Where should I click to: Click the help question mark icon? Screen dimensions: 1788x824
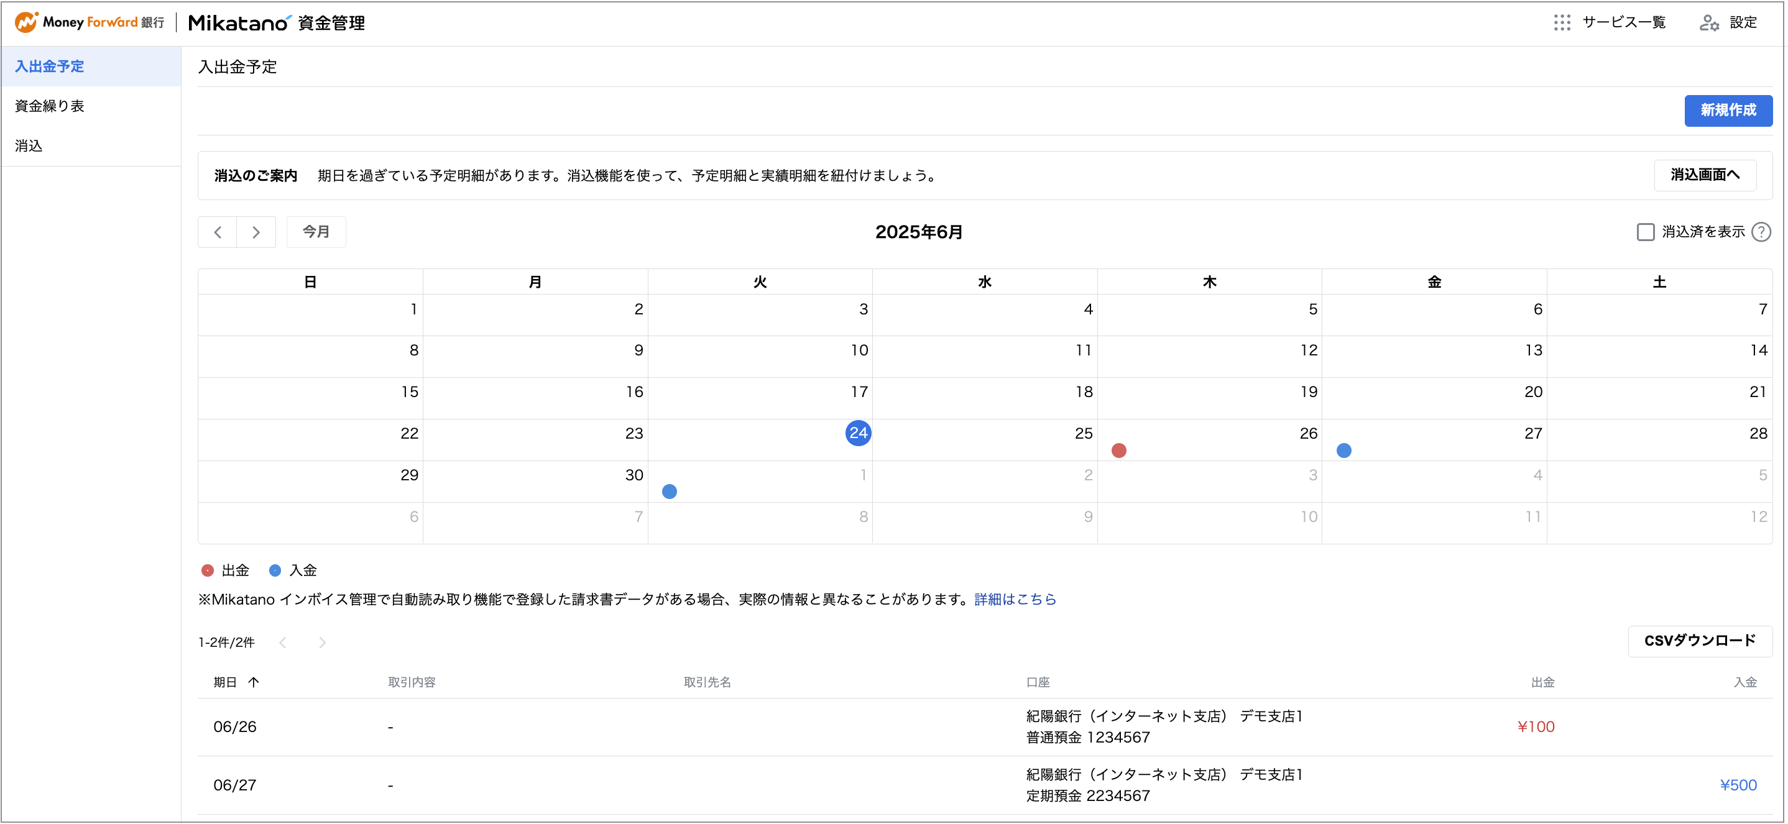pos(1761,232)
